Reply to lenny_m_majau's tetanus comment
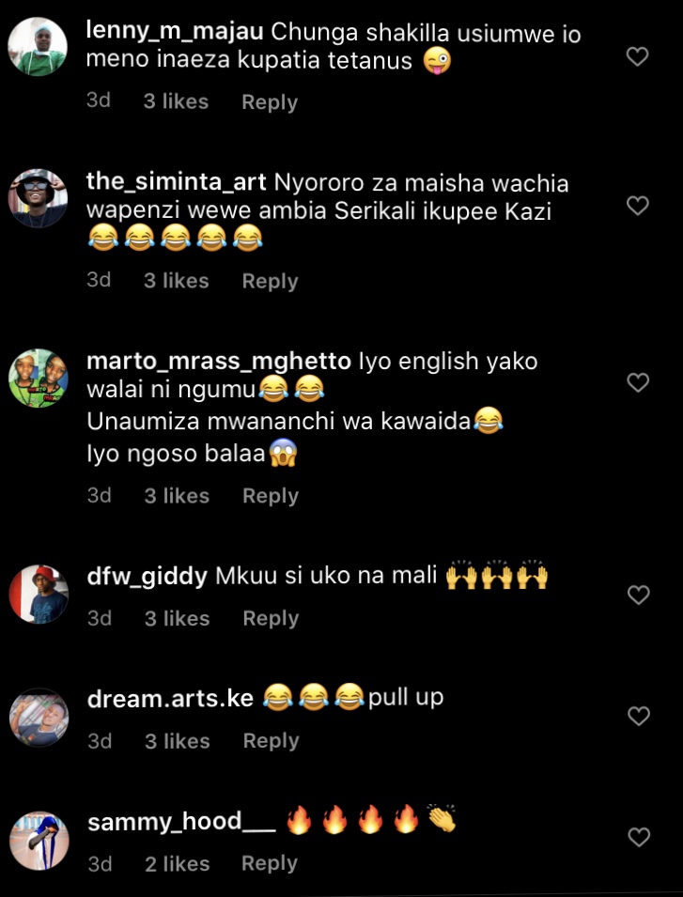The image size is (683, 897). pos(270,102)
